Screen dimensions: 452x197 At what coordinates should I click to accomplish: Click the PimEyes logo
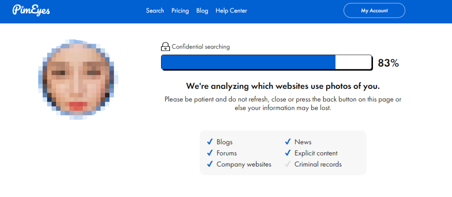[31, 10]
